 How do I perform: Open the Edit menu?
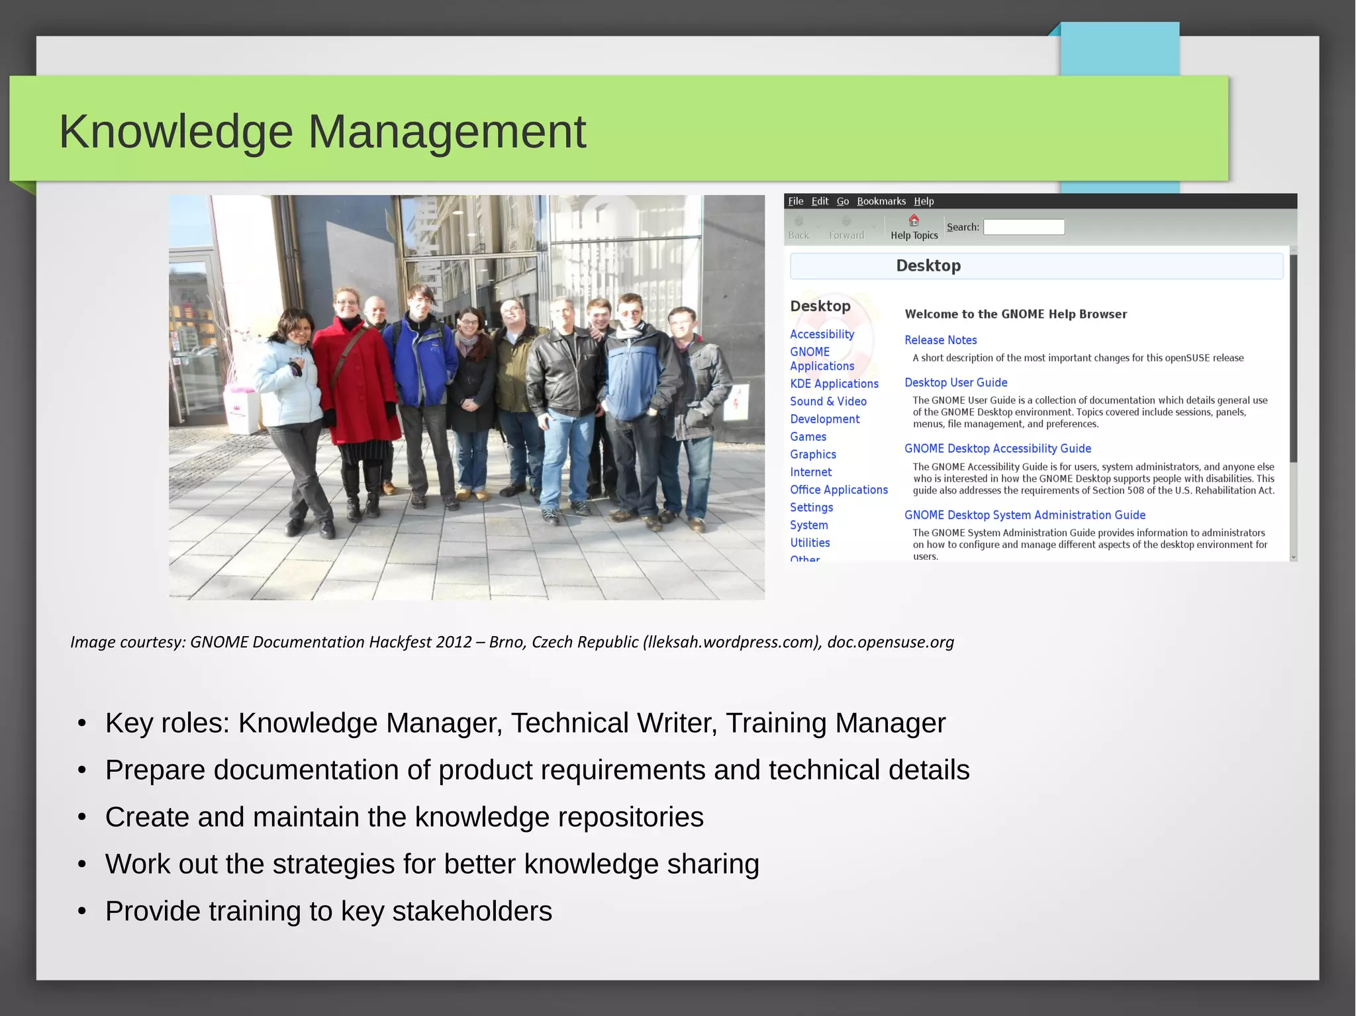[820, 201]
